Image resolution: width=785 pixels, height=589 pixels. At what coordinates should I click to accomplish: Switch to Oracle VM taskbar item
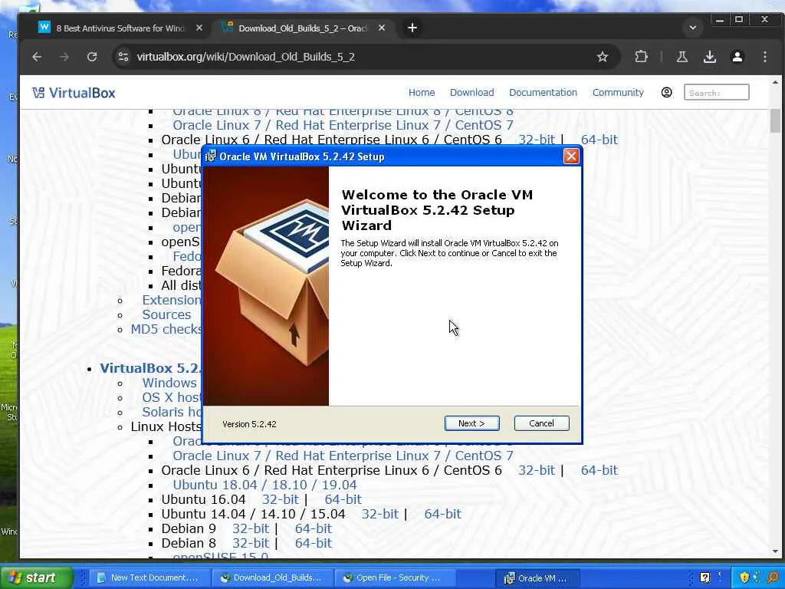point(537,578)
